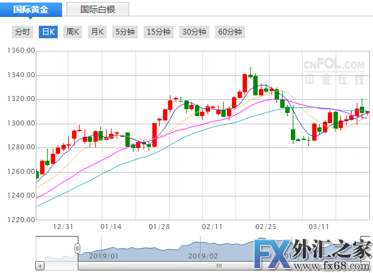The image size is (373, 273).
Task: Click the 1220.00 price axis label
Action: point(21,220)
